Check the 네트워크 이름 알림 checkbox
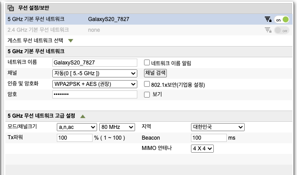 click(147, 62)
